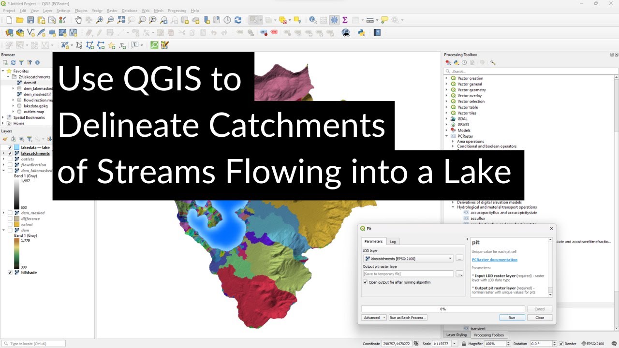Open Data Source Manager icon
Screen dimensions: 619x348
pos(9,33)
